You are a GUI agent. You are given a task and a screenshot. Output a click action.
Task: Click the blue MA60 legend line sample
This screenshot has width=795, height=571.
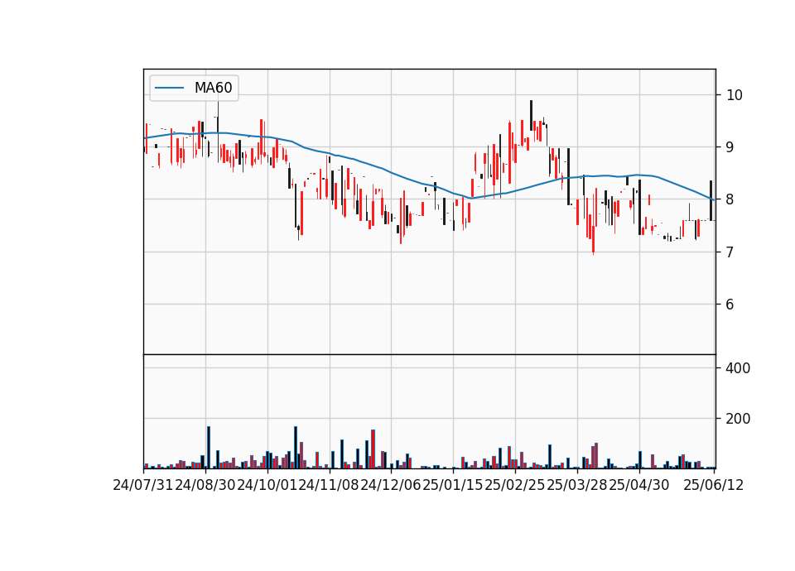coord(169,88)
